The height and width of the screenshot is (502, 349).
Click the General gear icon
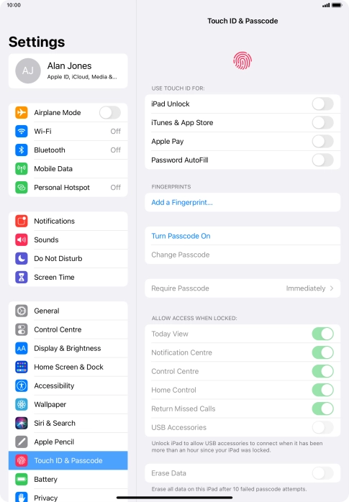tap(22, 311)
